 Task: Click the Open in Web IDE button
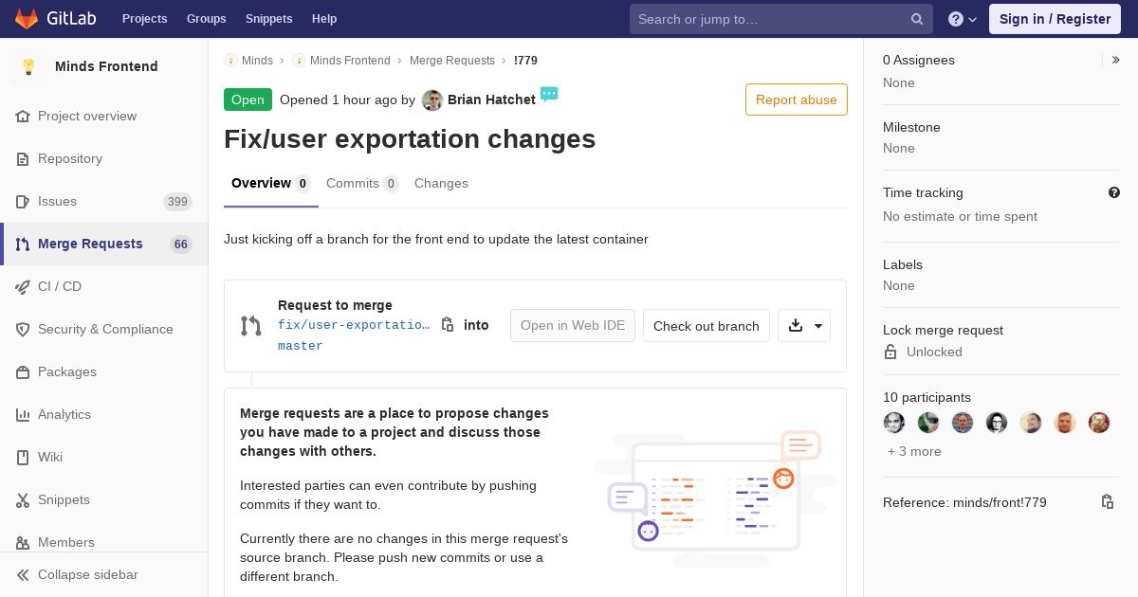pyautogui.click(x=573, y=325)
